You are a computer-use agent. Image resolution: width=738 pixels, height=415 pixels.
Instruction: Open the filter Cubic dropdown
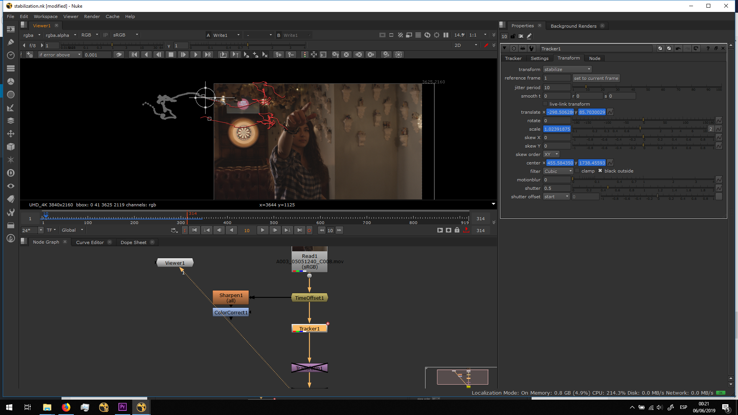pyautogui.click(x=558, y=171)
